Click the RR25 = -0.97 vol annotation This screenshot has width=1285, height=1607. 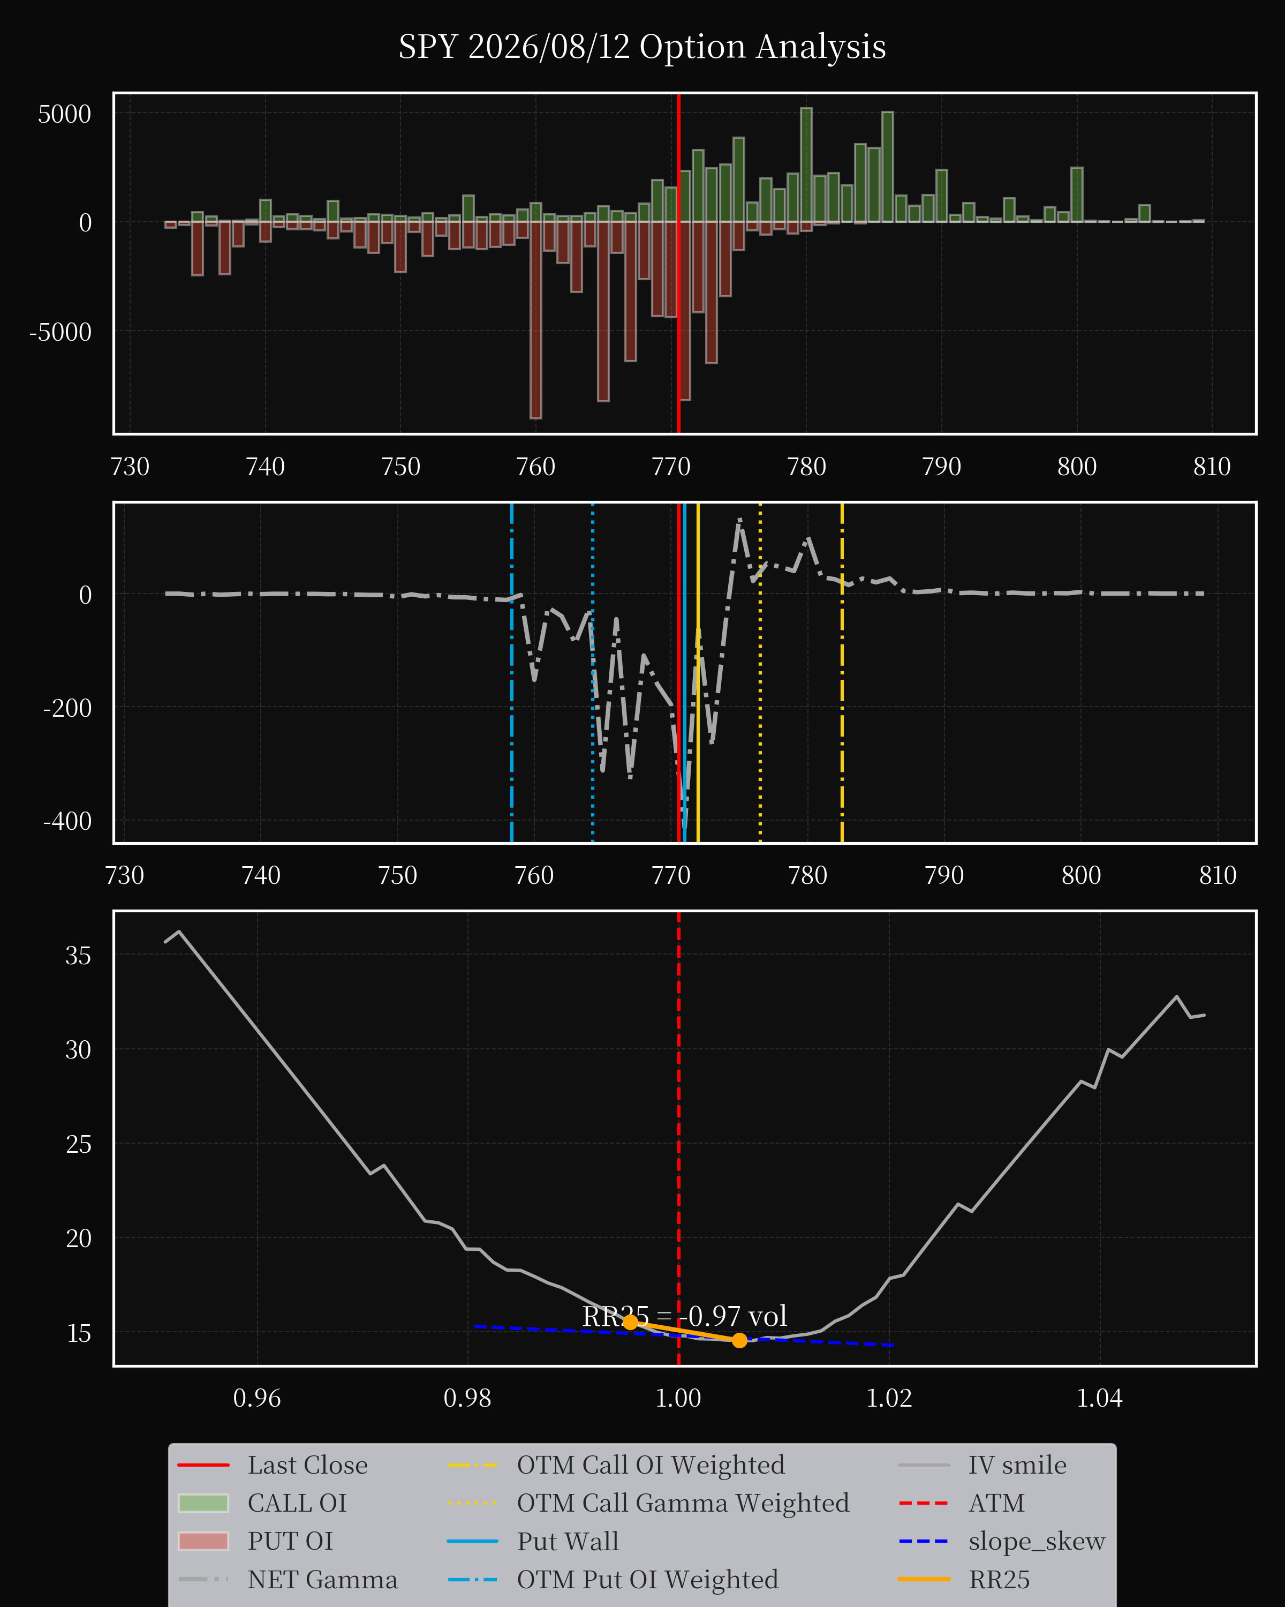tap(685, 1316)
